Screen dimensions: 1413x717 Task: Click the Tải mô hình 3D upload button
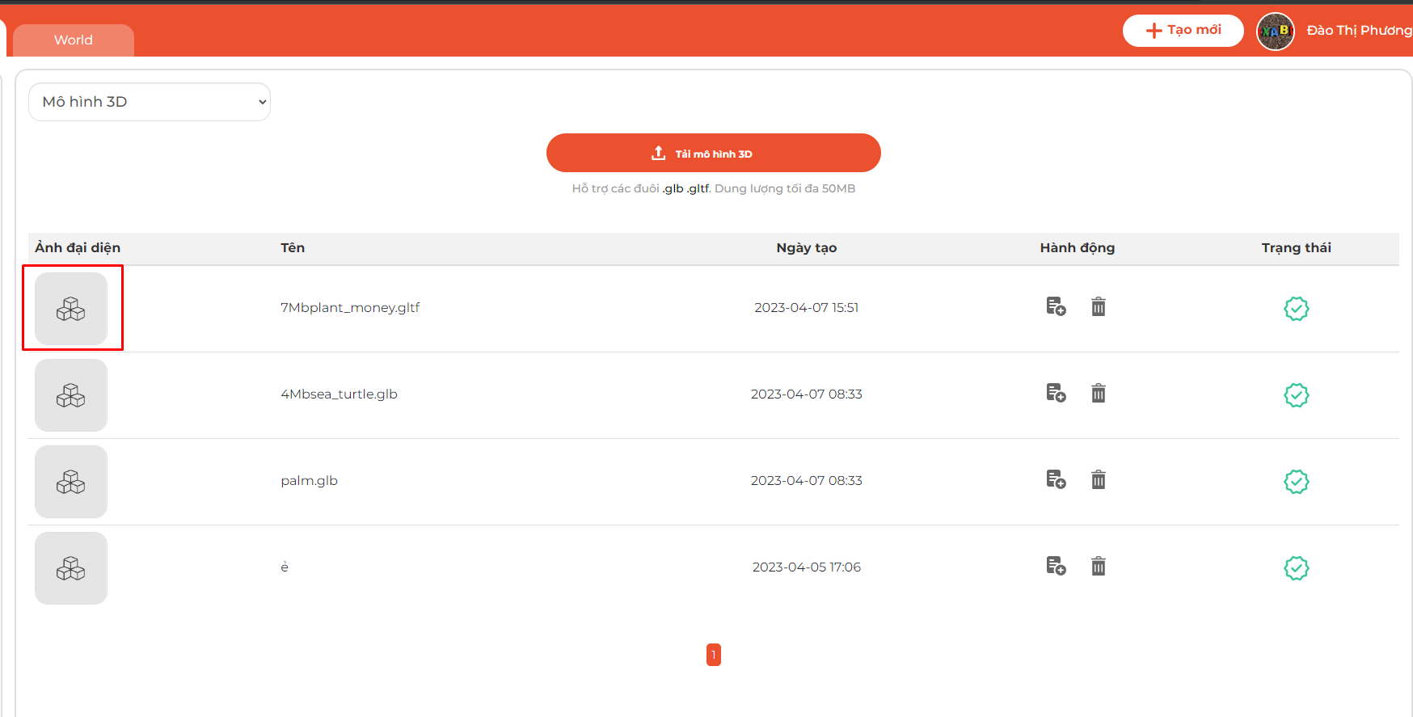pos(713,153)
